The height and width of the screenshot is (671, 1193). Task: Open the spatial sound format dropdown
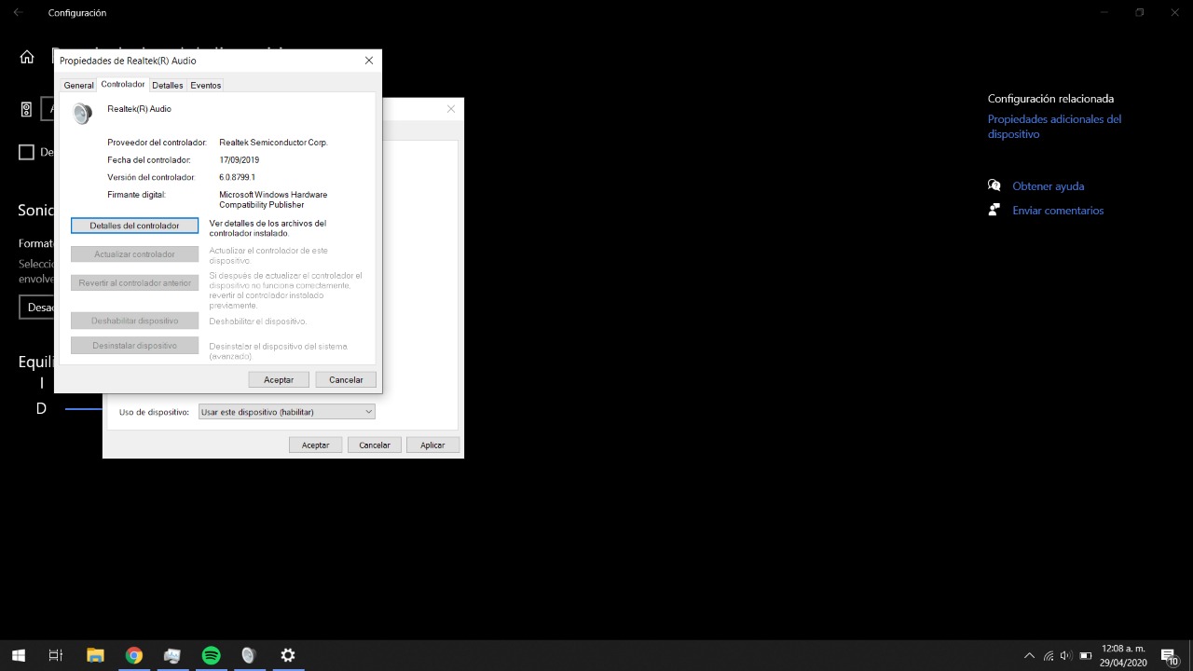tap(37, 308)
